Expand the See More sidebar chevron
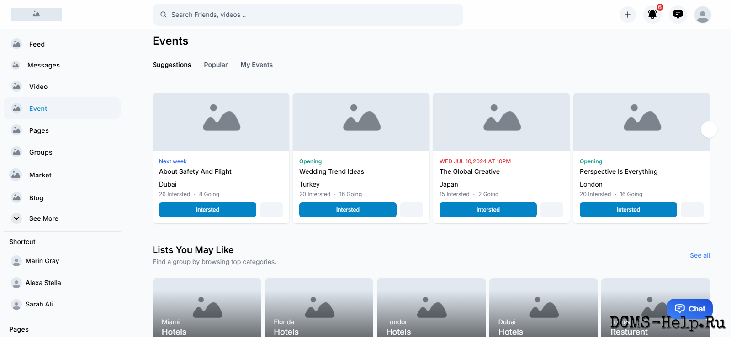 [x=16, y=218]
